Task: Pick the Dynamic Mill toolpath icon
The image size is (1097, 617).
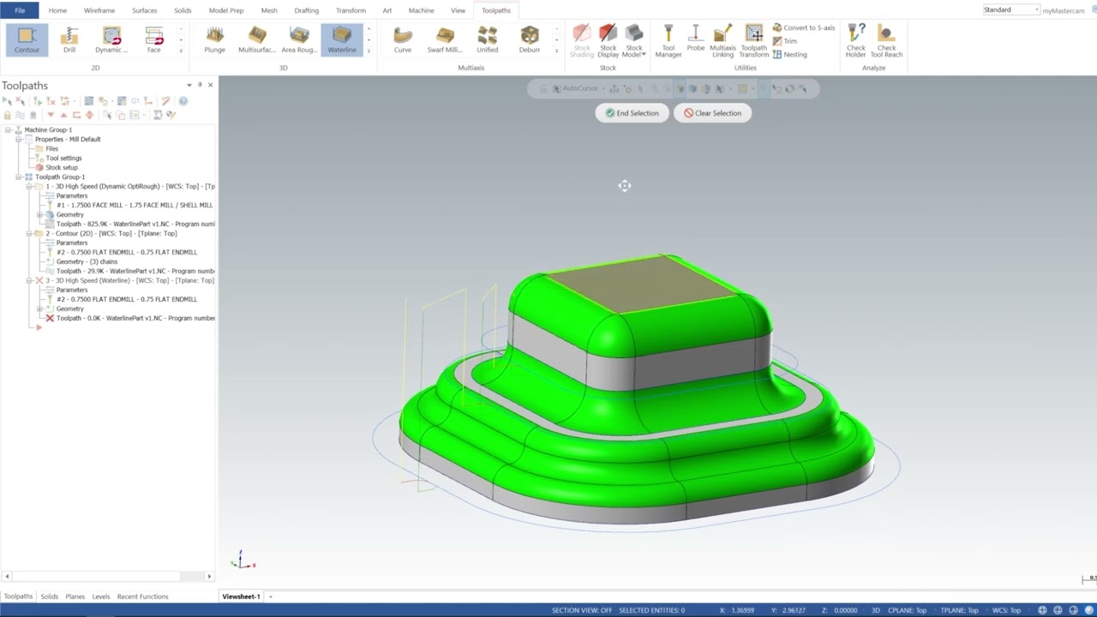Action: tap(111, 40)
